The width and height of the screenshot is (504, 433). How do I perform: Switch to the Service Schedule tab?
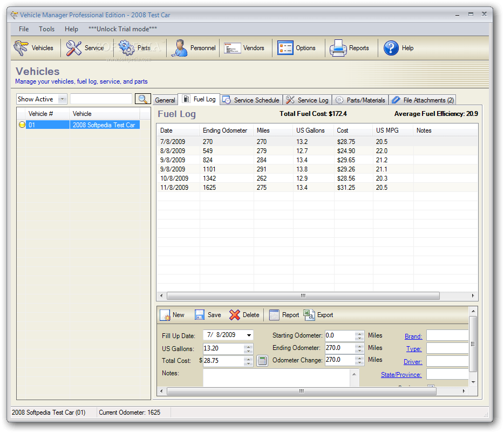[x=251, y=99]
